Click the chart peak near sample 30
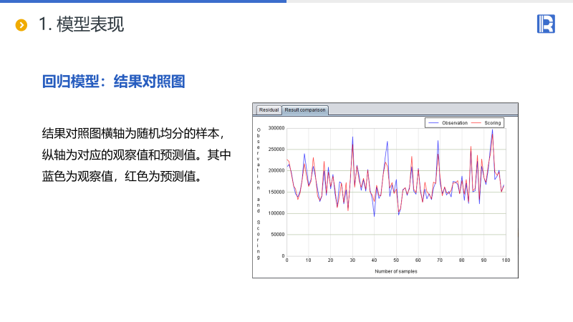 pyautogui.click(x=352, y=138)
